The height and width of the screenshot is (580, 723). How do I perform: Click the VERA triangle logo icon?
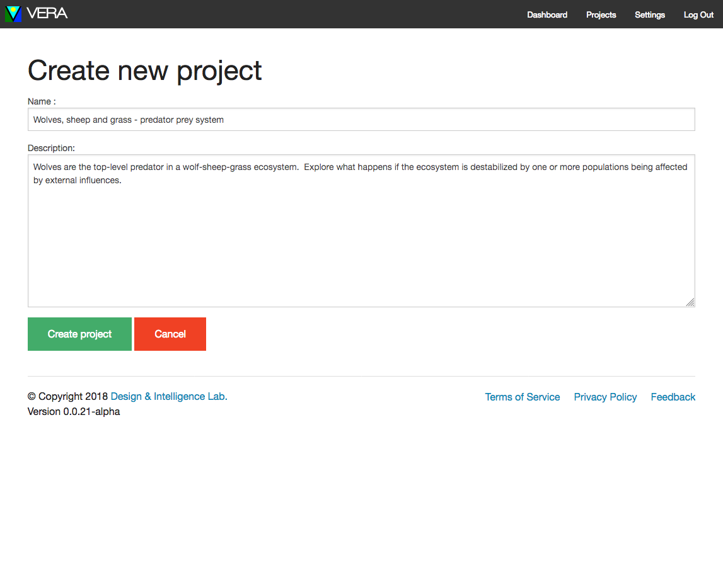(x=13, y=14)
